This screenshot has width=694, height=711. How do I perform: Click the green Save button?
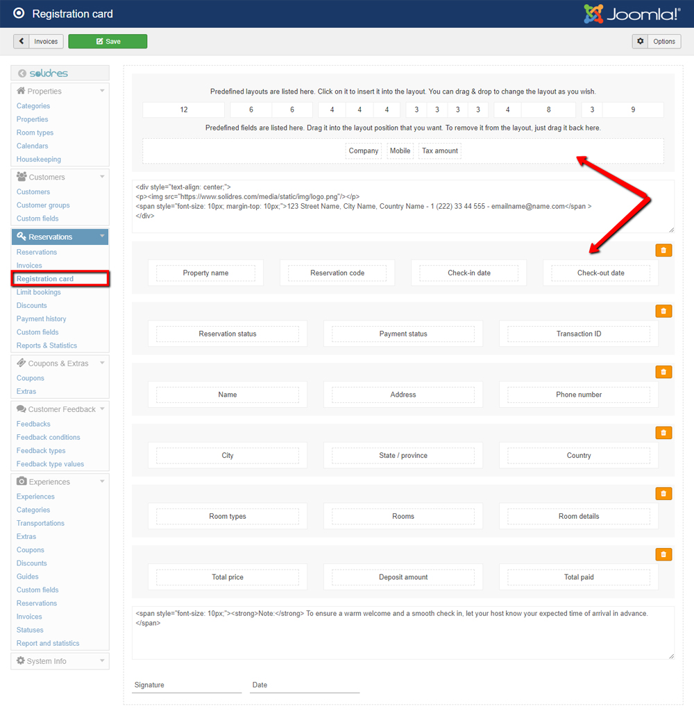(108, 42)
